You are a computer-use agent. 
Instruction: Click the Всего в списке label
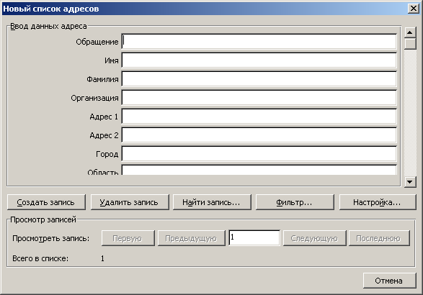click(40, 258)
